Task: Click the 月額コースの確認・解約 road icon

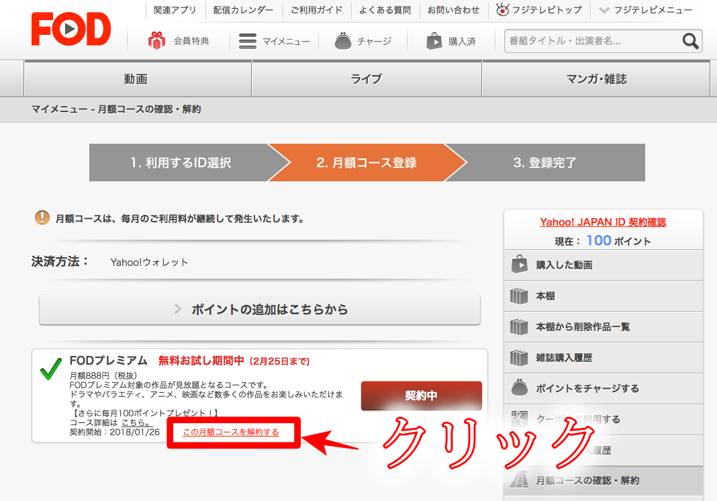Action: pyautogui.click(x=519, y=480)
